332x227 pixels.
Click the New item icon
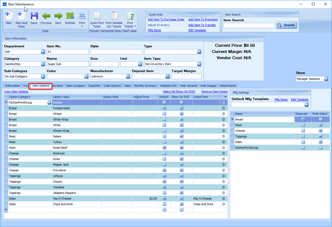click(9, 17)
